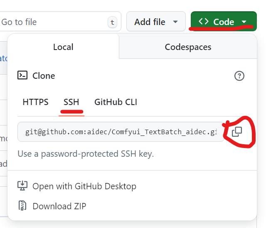Viewport: 266px width, 228px height.
Task: Focus the Go to file search field
Action: [x=60, y=21]
